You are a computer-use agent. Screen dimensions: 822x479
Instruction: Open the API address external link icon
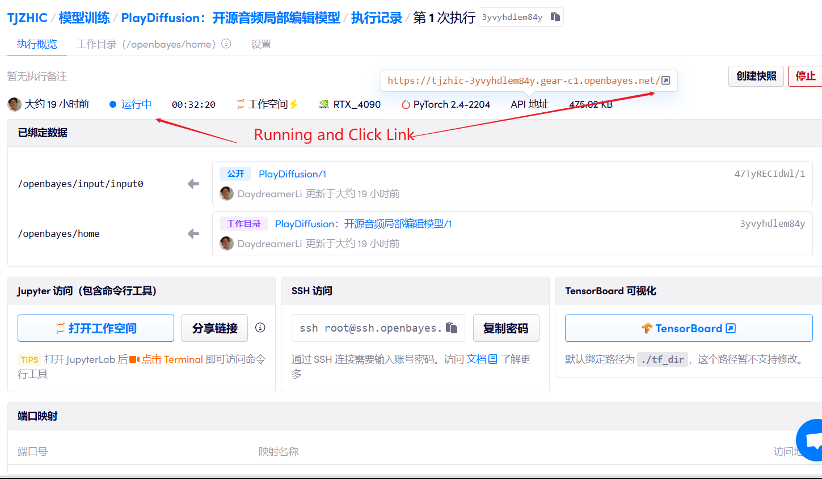tap(666, 80)
